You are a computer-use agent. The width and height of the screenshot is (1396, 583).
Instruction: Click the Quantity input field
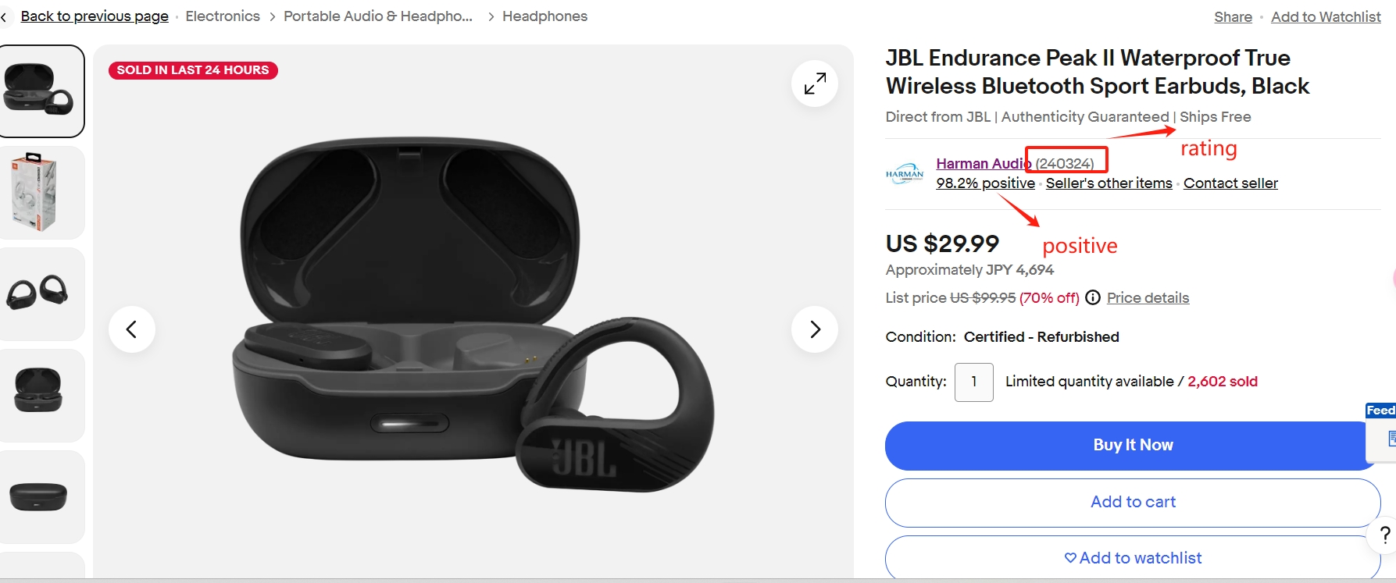pos(974,382)
